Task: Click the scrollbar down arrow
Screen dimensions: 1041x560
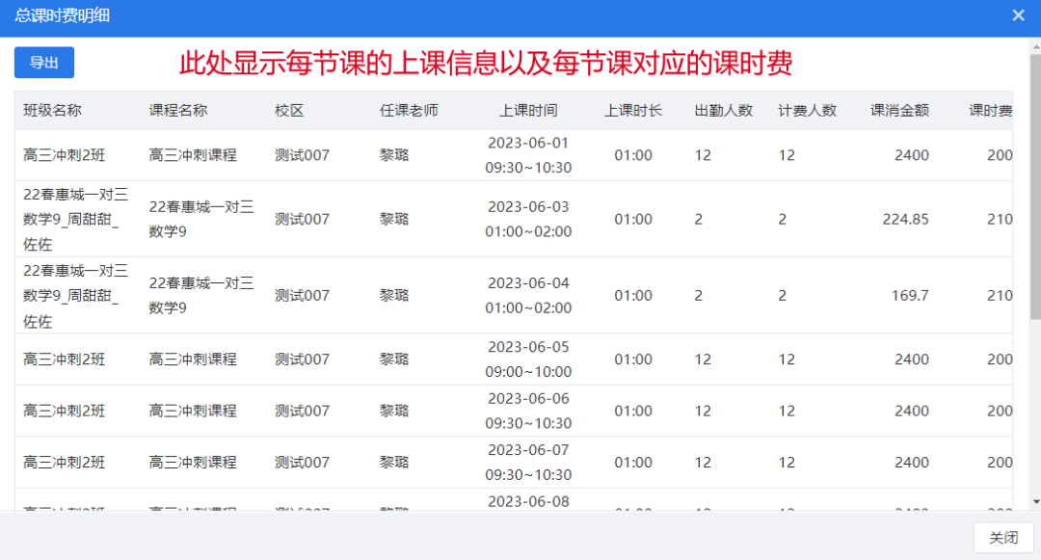Action: pos(1035,502)
